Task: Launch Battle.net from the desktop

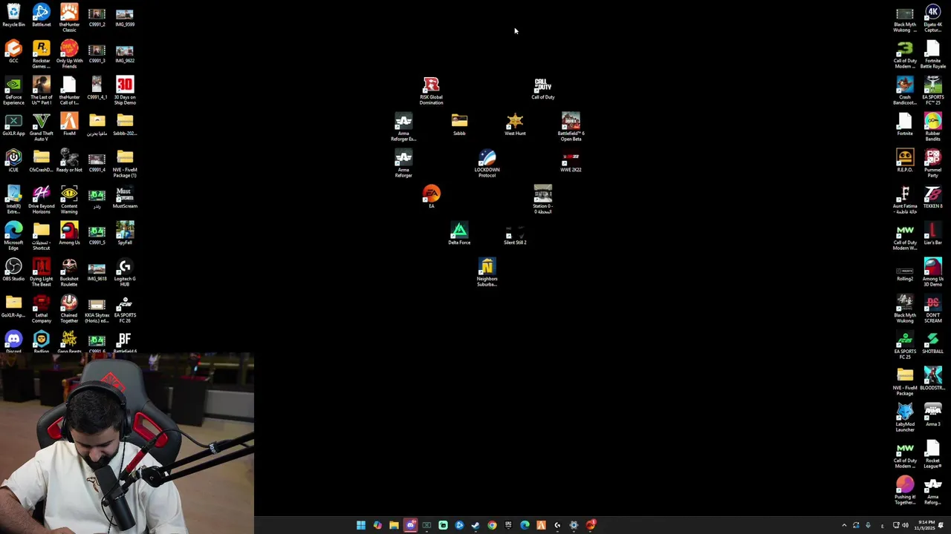Action: tap(42, 16)
